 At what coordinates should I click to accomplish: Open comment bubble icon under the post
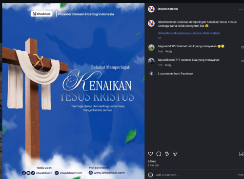pyautogui.click(x=159, y=154)
